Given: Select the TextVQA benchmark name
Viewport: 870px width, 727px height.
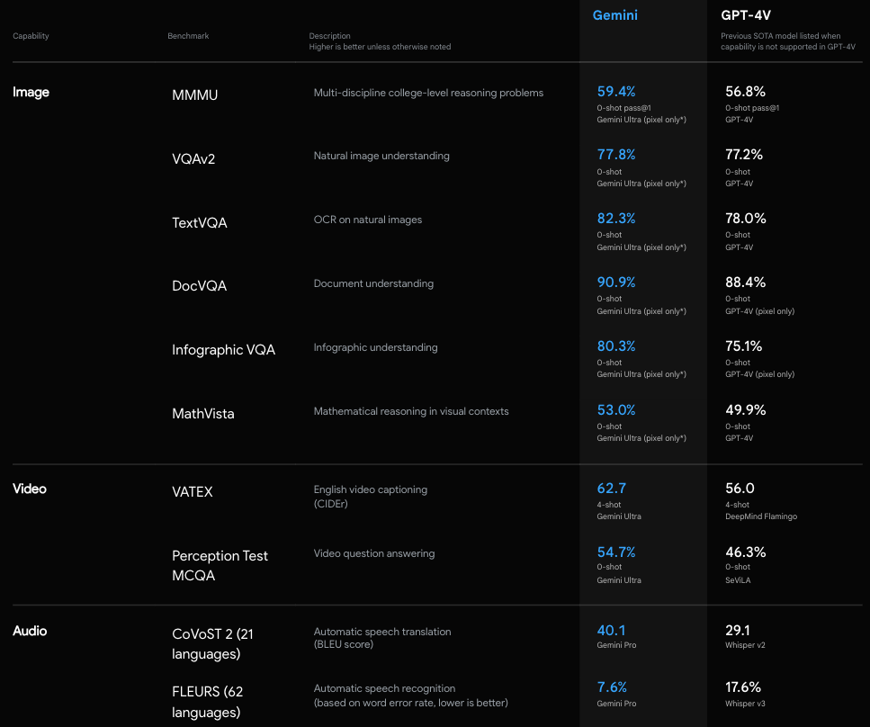Looking at the screenshot, I should 200,222.
